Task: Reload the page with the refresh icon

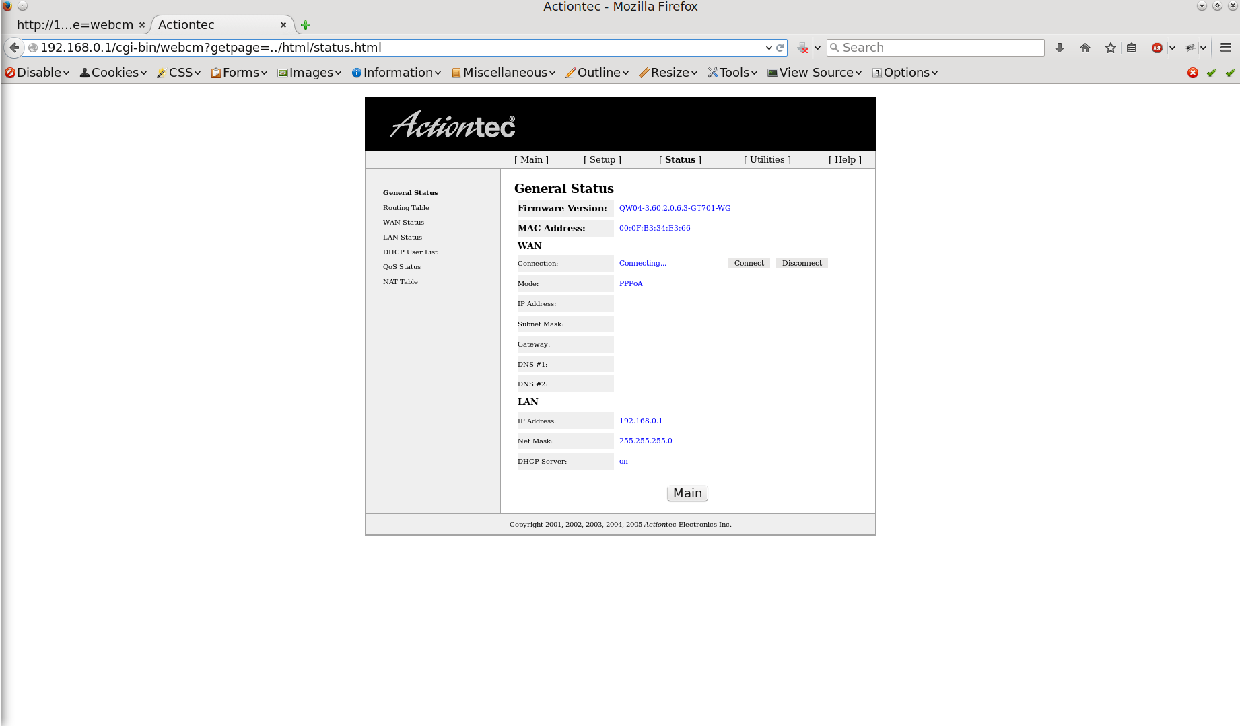Action: [780, 48]
